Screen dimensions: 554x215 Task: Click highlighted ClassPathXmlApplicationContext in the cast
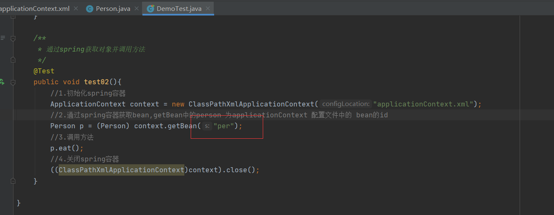pos(122,170)
